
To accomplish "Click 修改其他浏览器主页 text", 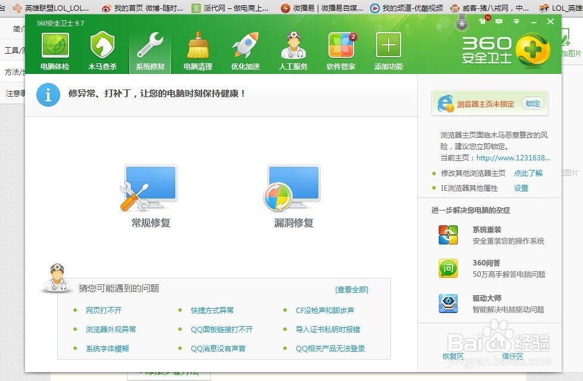I will pyautogui.click(x=473, y=173).
